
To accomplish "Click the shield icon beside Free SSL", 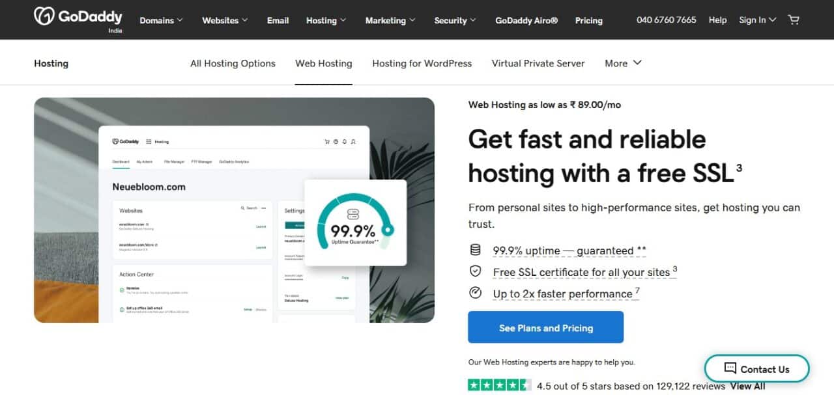I will click(476, 271).
